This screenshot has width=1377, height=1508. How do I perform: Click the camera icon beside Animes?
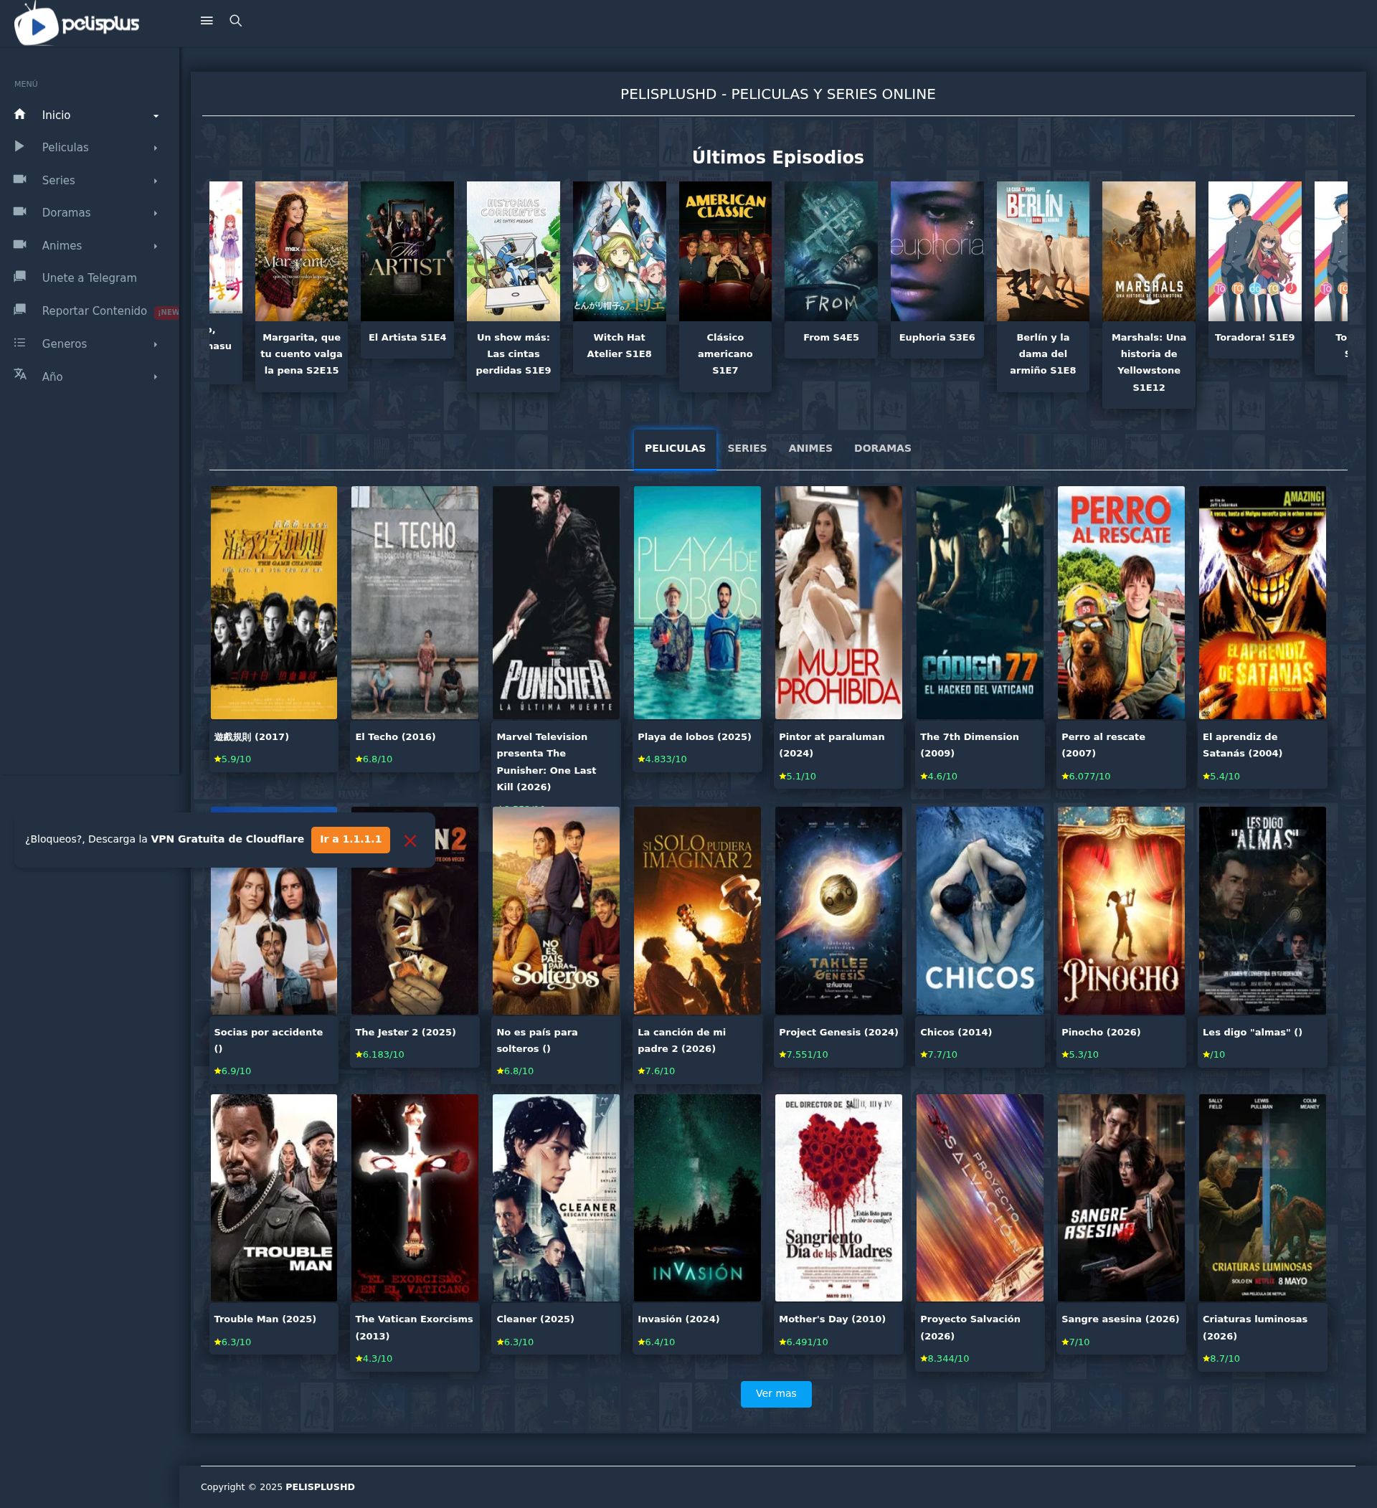pyautogui.click(x=20, y=245)
